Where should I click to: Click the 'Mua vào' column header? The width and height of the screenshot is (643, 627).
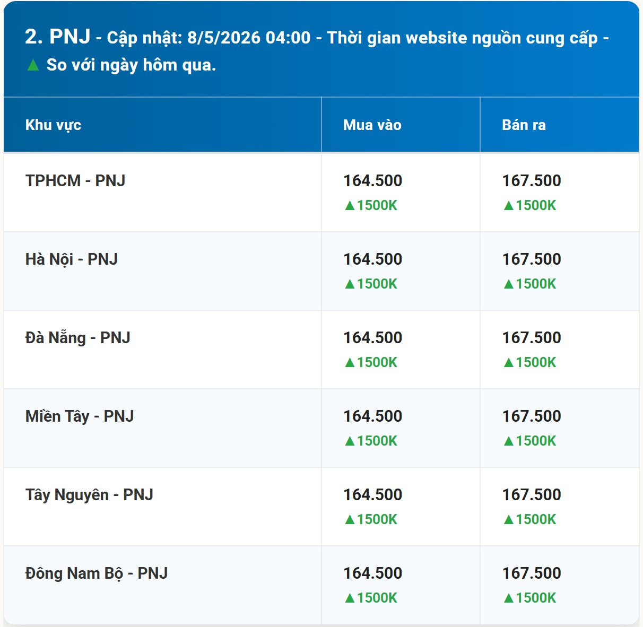pyautogui.click(x=372, y=125)
